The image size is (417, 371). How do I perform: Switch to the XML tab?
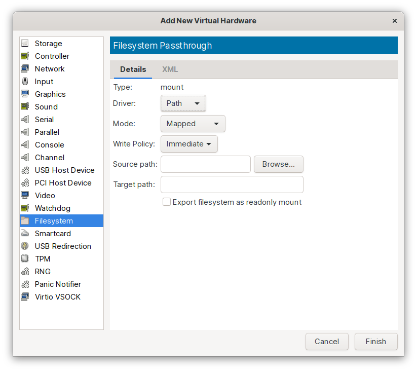[170, 69]
